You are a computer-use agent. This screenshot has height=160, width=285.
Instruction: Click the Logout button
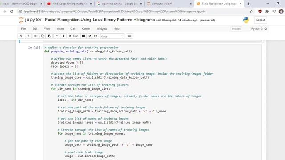[261, 20]
